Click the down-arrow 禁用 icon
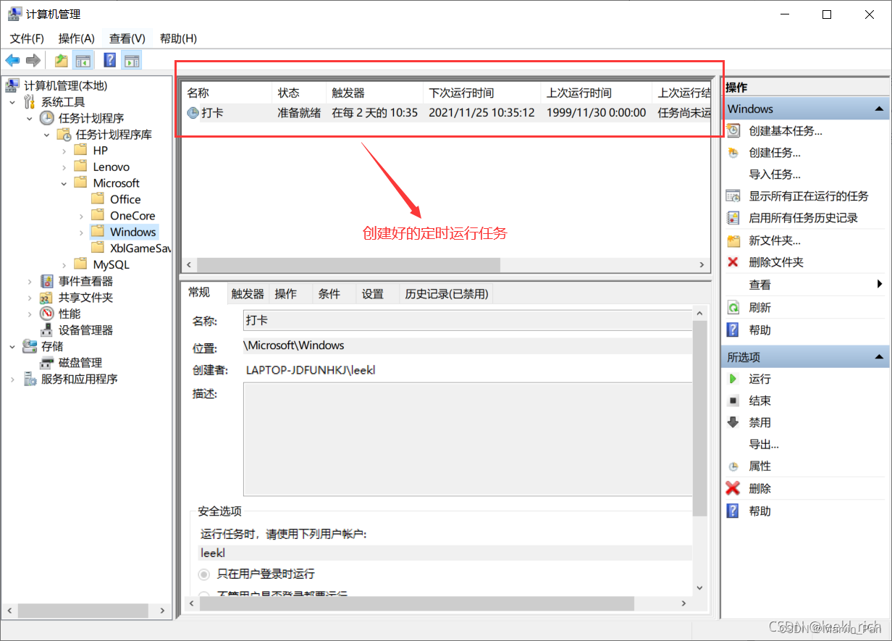The width and height of the screenshot is (892, 641). (733, 422)
